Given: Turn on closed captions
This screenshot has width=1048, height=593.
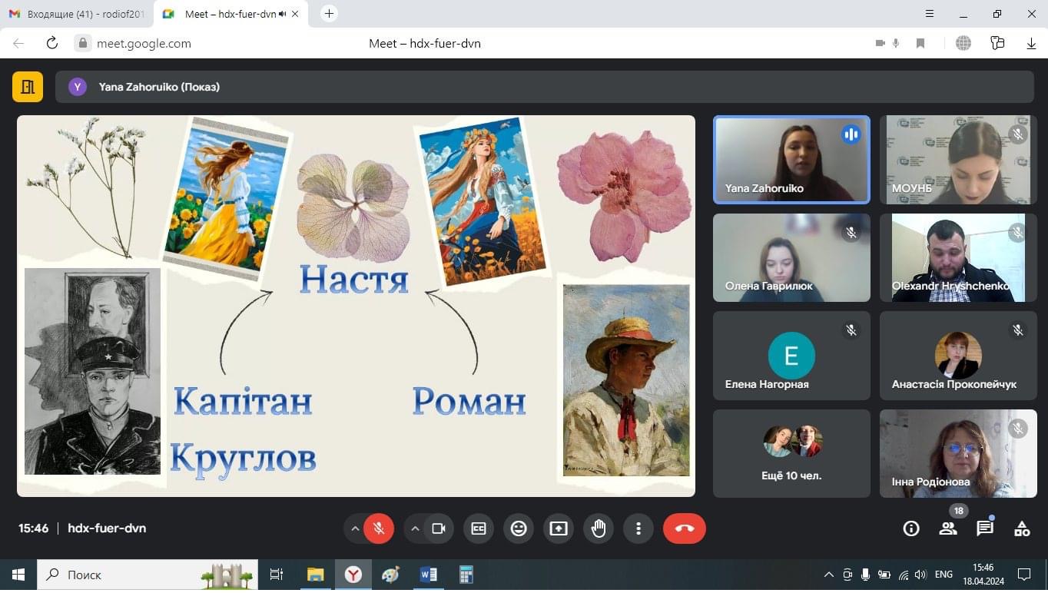Looking at the screenshot, I should pyautogui.click(x=479, y=528).
